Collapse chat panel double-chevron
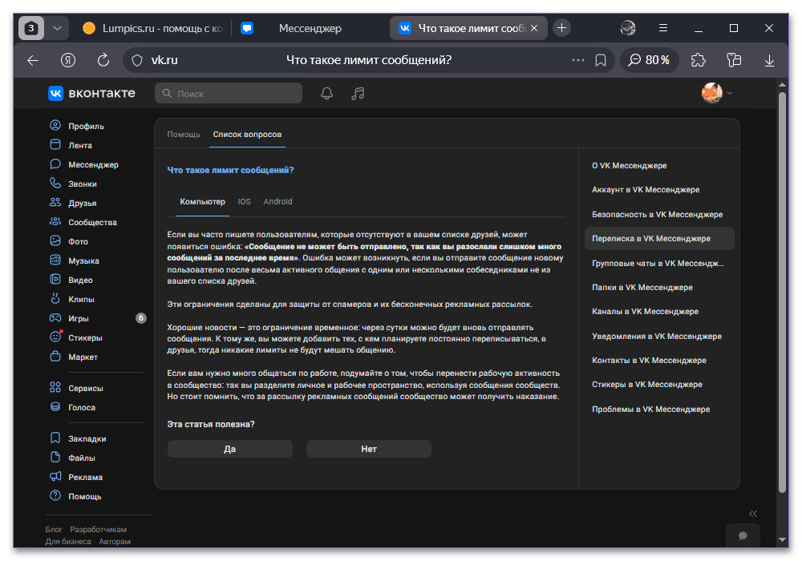This screenshot has height=561, width=802. 753,514
